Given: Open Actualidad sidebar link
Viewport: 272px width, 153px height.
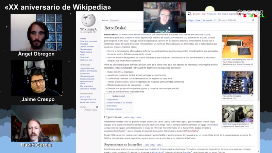Looking at the screenshot, I should coord(84,44).
